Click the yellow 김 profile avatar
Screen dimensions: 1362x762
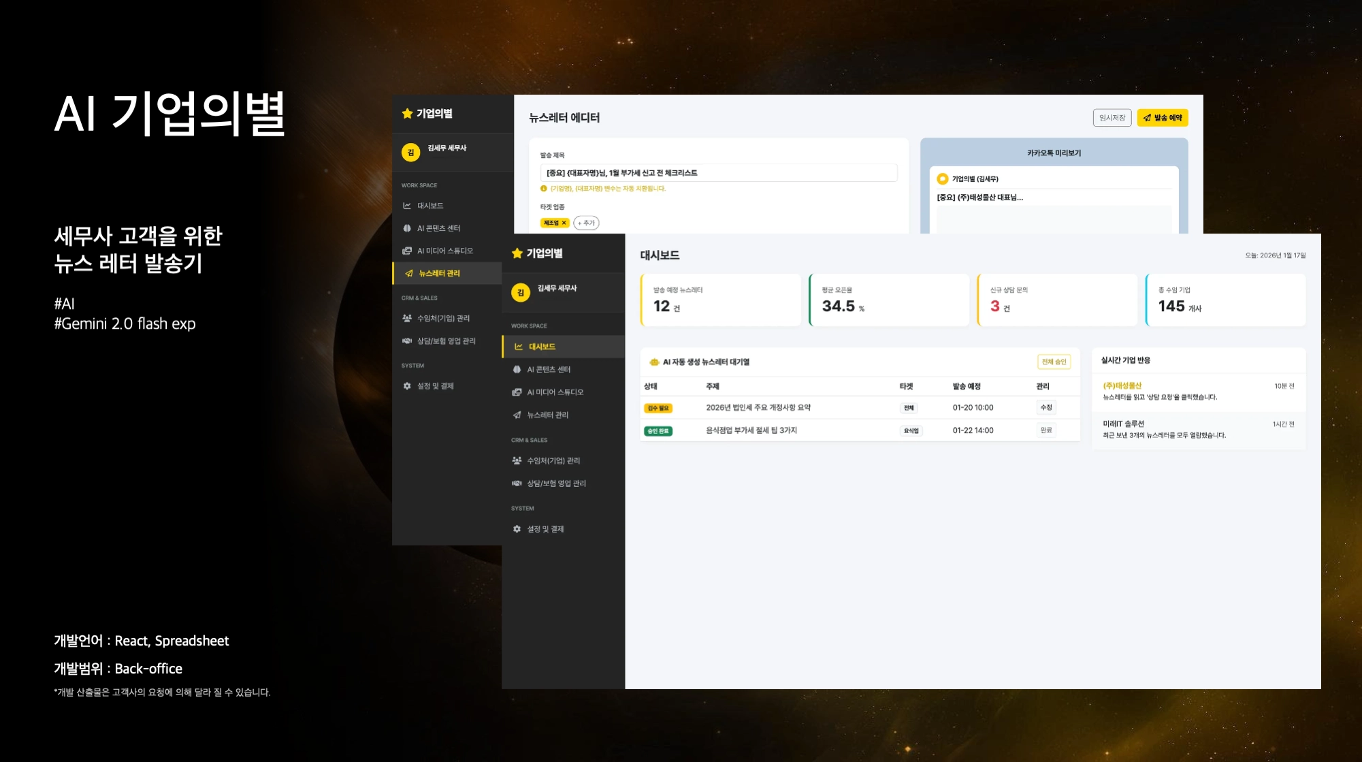tap(520, 293)
